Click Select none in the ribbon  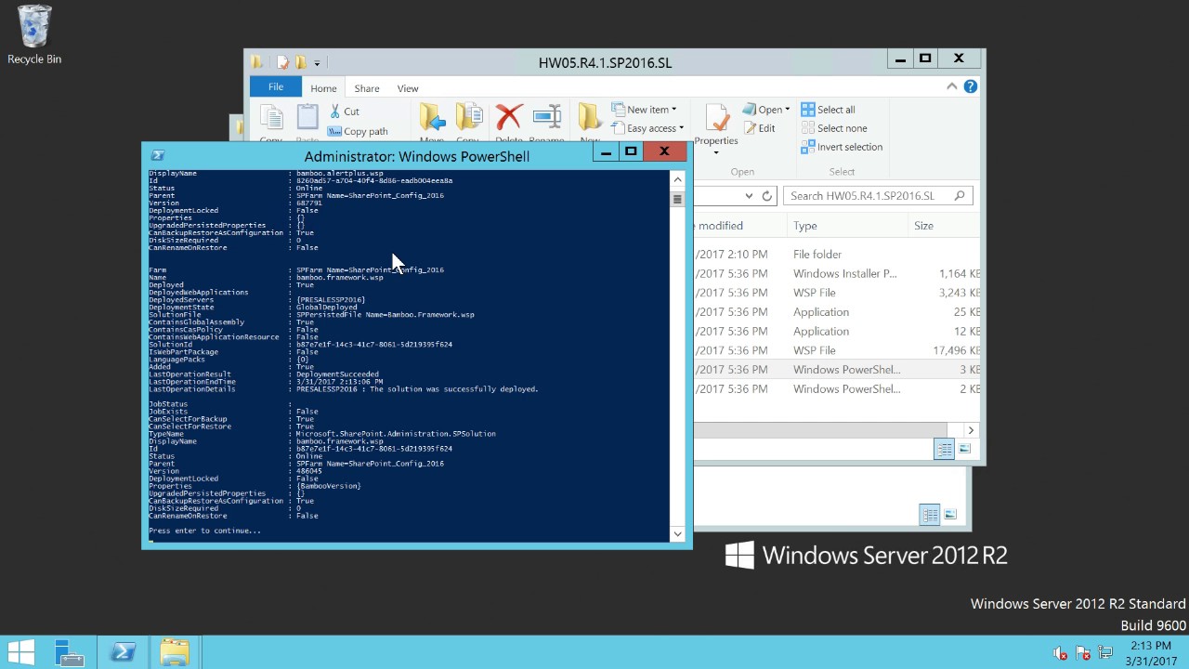click(x=834, y=128)
